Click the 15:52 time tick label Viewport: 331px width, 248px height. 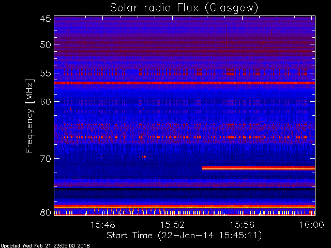click(172, 225)
